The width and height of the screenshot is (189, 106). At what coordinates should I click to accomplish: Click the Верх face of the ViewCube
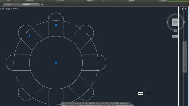[x=175, y=22]
